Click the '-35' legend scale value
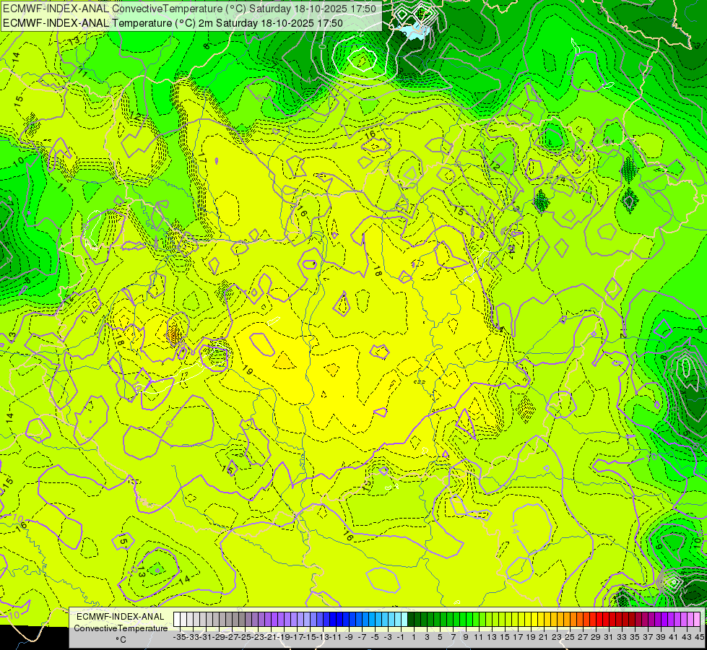This screenshot has width=707, height=650. tap(179, 637)
